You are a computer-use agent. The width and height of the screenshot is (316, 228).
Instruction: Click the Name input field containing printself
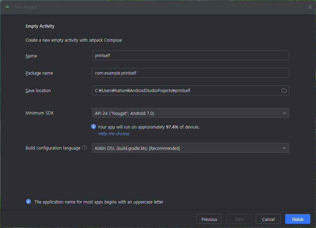click(x=191, y=55)
